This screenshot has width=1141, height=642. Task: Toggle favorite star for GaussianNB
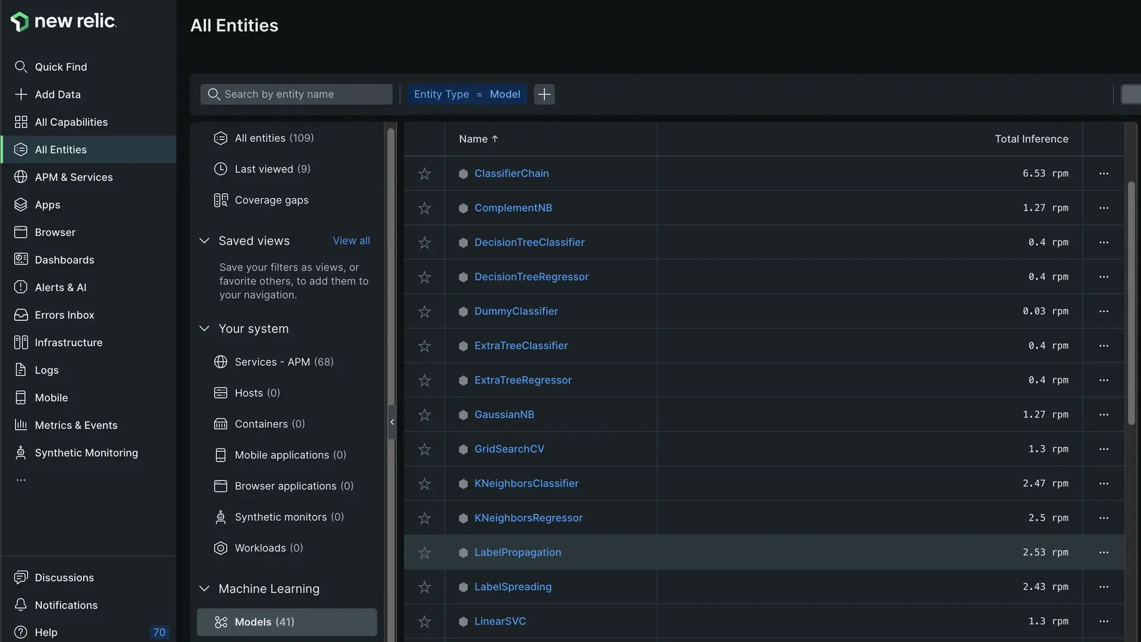tap(424, 415)
